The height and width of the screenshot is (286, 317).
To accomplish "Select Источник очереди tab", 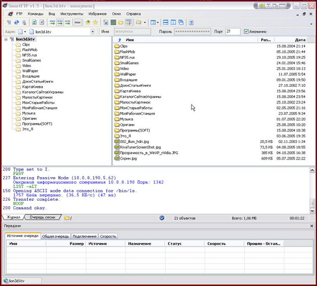I will [23, 236].
